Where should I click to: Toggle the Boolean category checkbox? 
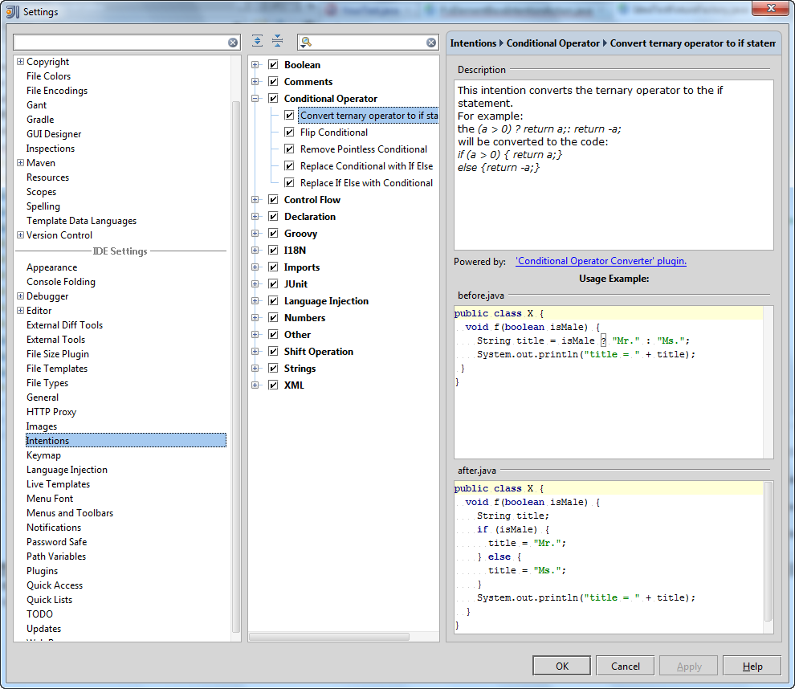[273, 65]
